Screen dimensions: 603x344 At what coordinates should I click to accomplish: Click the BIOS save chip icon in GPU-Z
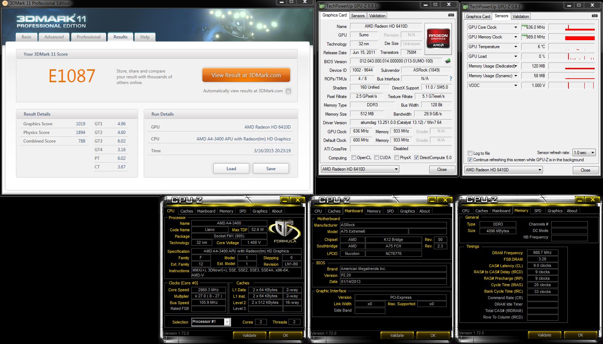tap(448, 61)
